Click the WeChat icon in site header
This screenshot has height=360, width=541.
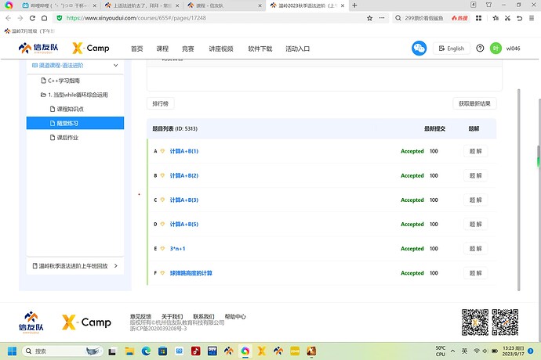[419, 49]
